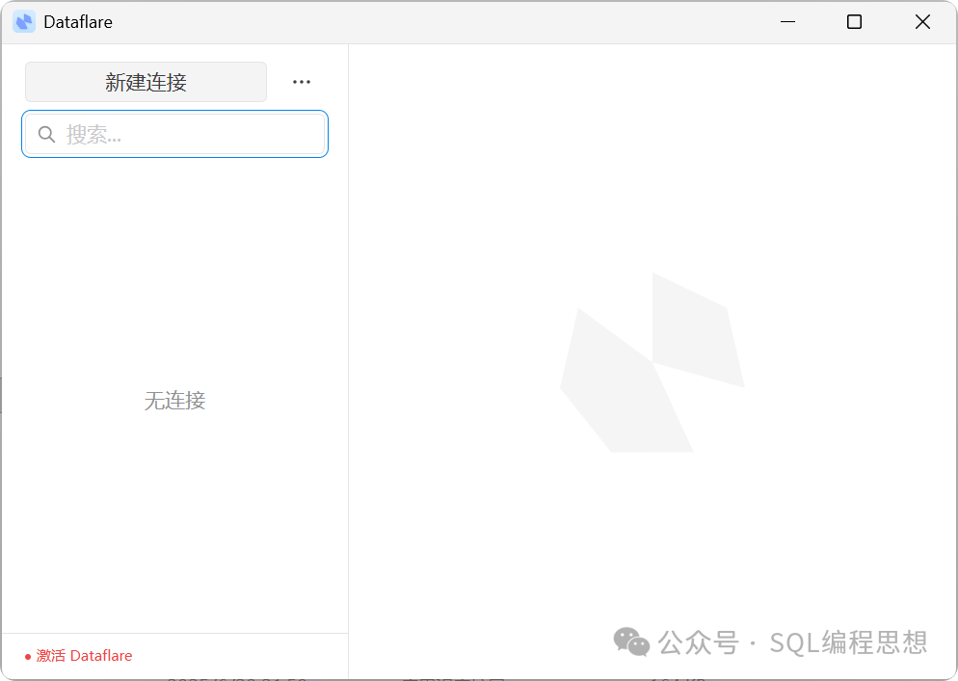
Task: Click the magnifier icon in search box
Action: [46, 135]
